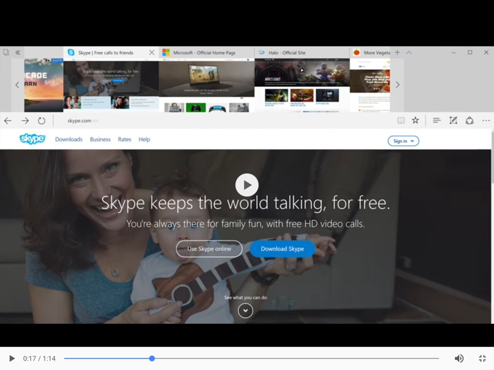494x370 pixels.
Task: Open tabs you've set aside icon
Action: pyautogui.click(x=6, y=52)
